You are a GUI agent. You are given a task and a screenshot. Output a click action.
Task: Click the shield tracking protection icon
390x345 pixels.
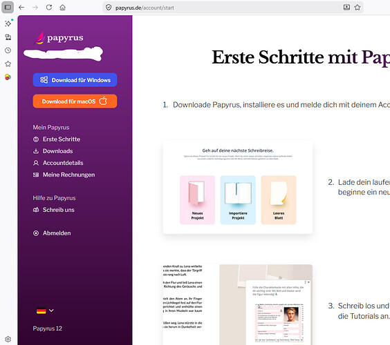[x=109, y=8]
